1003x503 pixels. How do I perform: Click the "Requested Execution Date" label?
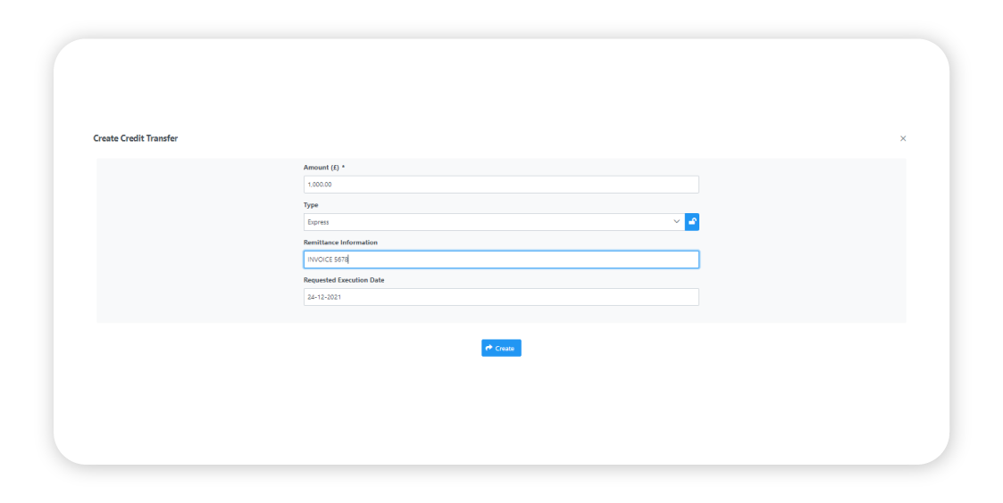click(x=344, y=280)
